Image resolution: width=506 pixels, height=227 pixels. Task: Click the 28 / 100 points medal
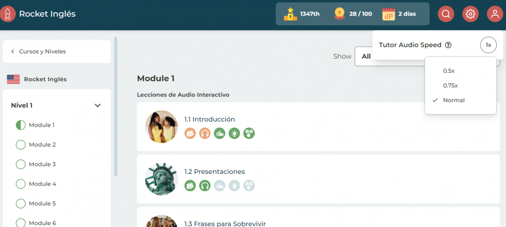coord(353,14)
